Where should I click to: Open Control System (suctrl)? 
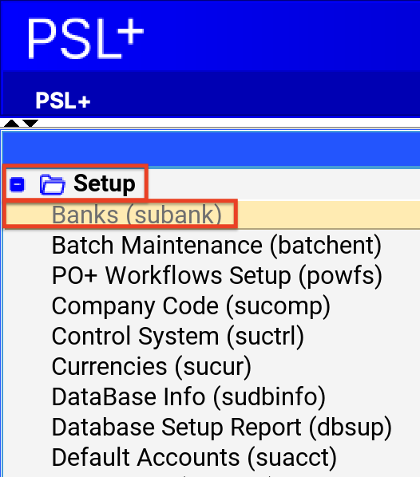coord(178,337)
